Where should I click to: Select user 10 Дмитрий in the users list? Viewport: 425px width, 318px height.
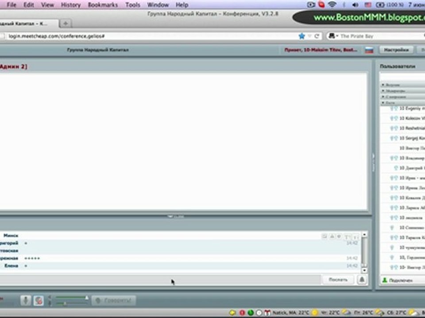click(x=403, y=168)
